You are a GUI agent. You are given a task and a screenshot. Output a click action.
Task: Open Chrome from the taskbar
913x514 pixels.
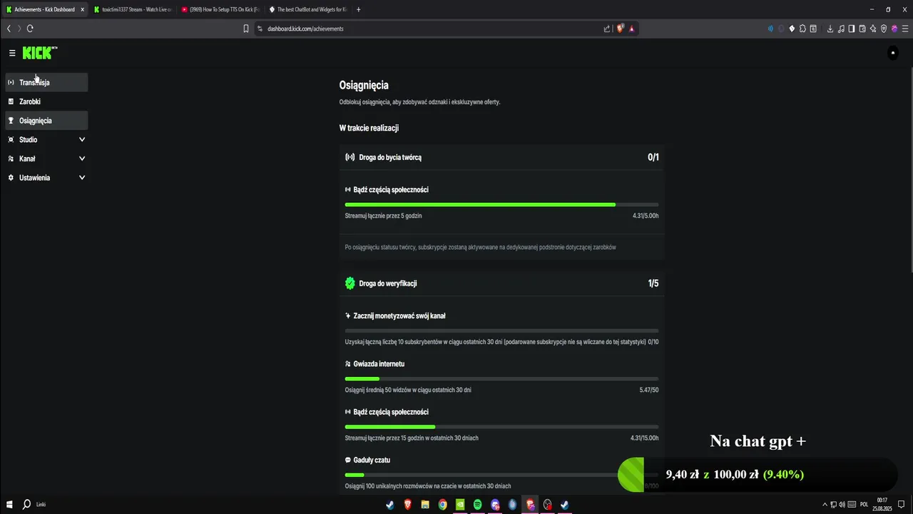pyautogui.click(x=443, y=505)
